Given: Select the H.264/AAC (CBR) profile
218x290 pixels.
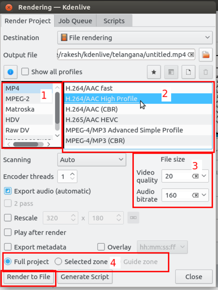Looking at the screenshot, I should (138, 109).
